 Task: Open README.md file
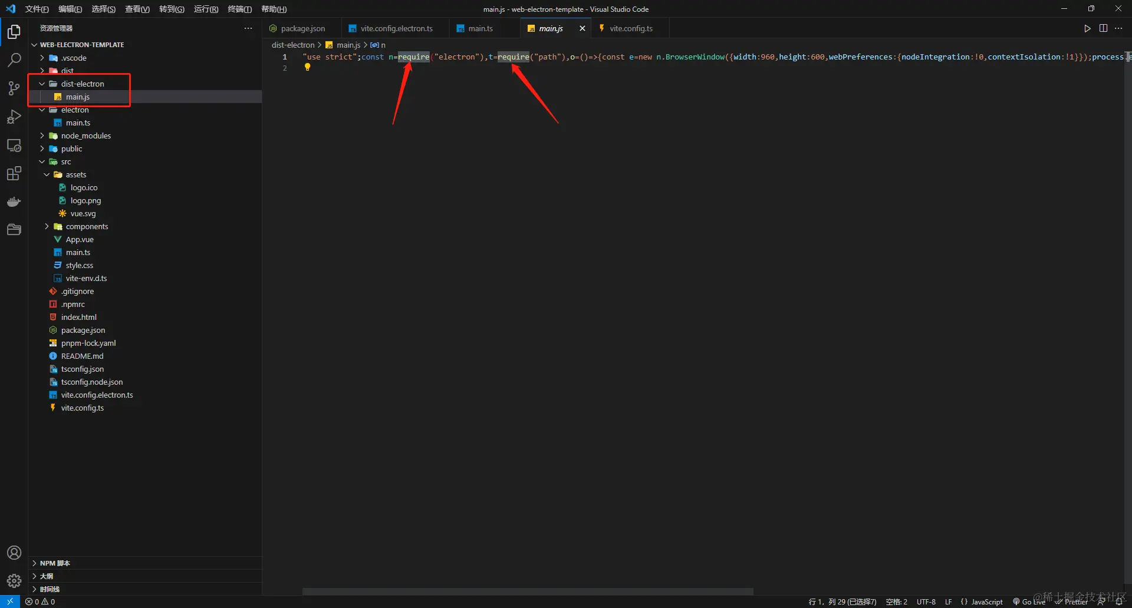point(145,356)
